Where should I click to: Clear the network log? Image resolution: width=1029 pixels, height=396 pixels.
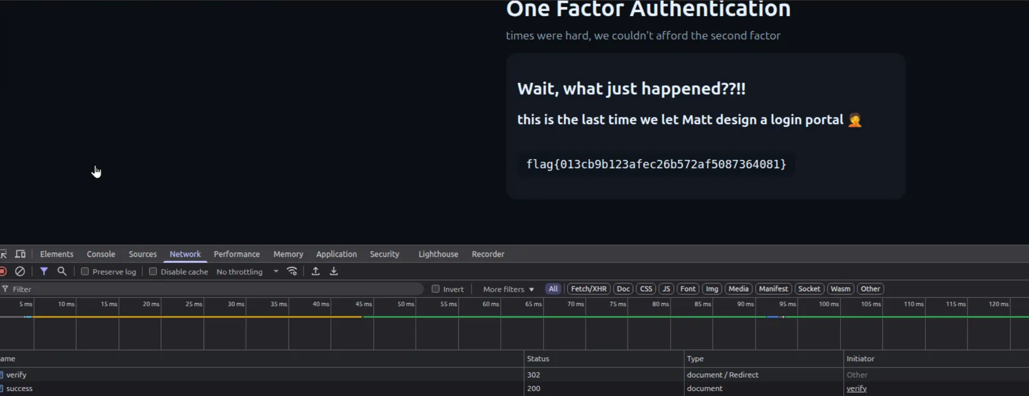(20, 271)
